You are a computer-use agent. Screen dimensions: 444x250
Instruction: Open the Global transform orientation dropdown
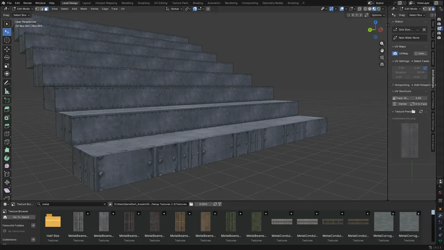click(x=174, y=9)
